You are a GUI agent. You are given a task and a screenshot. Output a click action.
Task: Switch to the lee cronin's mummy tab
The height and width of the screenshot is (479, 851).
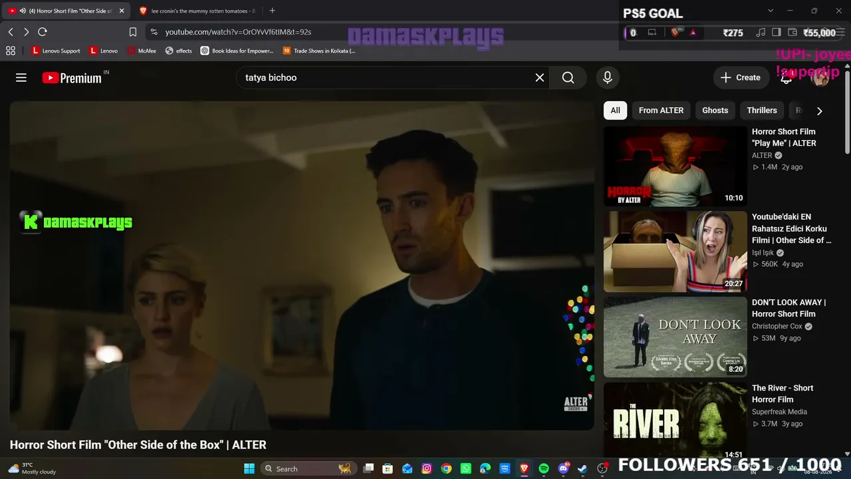[197, 11]
